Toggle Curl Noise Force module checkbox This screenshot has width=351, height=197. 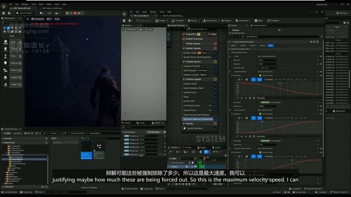215,106
